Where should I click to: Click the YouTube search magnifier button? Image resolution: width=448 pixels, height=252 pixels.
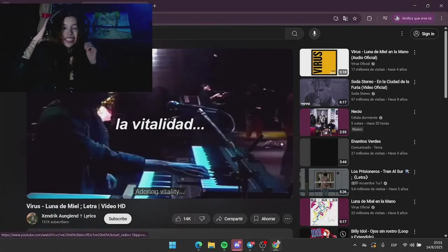294,34
